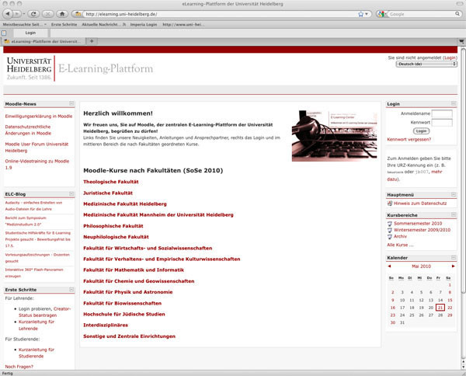Click the Anmeldename input field

click(442, 114)
